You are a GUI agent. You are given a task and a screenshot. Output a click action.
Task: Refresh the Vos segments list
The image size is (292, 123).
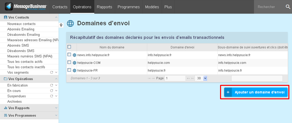[52, 72]
